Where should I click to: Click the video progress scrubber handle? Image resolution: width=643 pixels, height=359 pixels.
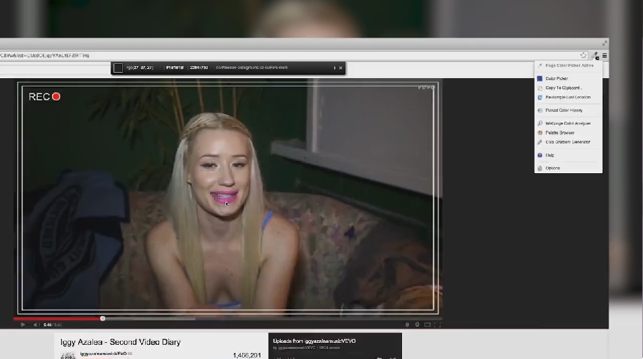[x=103, y=319]
